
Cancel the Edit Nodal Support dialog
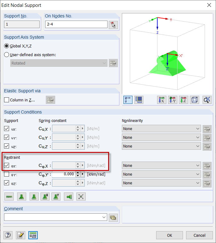pyautogui.click(x=199, y=235)
